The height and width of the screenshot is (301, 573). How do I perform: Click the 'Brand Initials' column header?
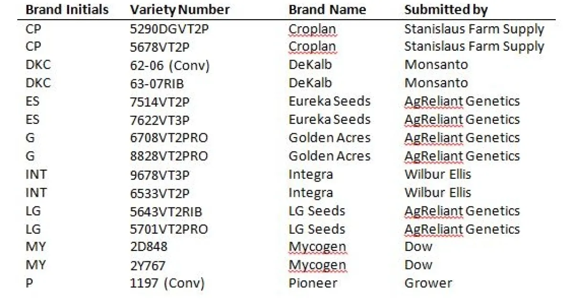tap(67, 10)
